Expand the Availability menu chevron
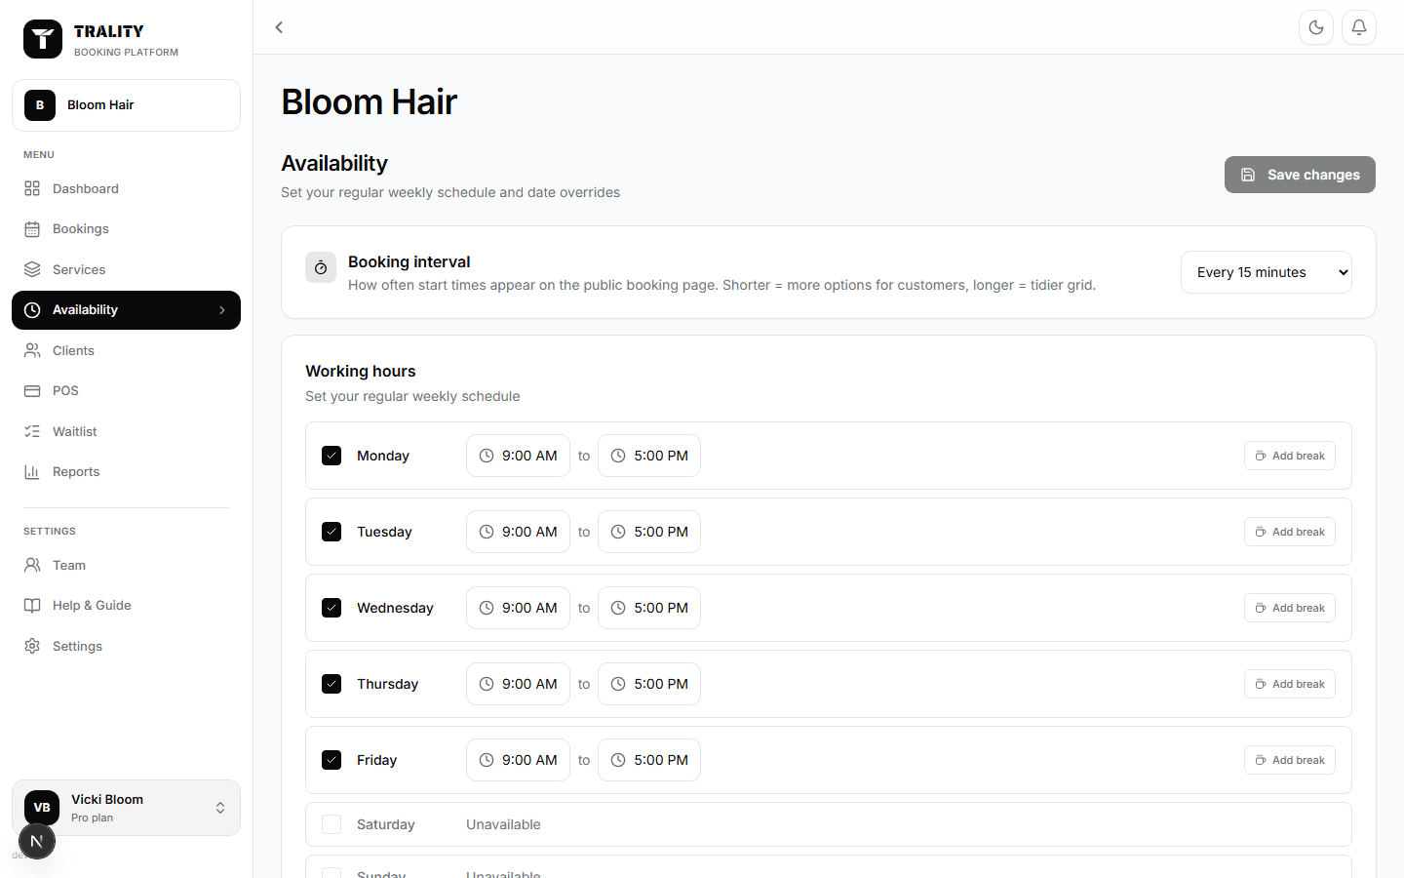Viewport: 1404px width, 878px height. coord(222,310)
